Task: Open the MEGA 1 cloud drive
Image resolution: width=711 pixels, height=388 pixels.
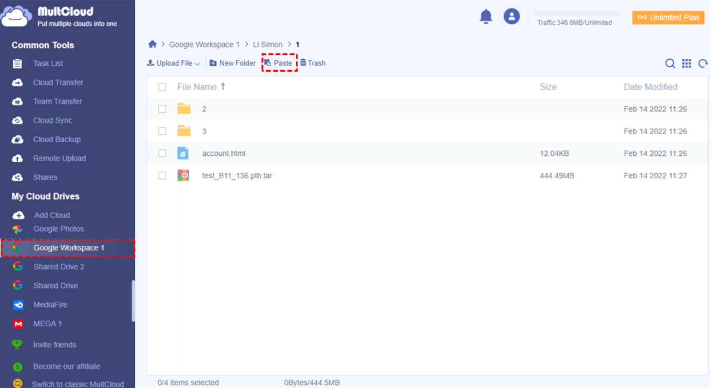Action: coord(47,324)
